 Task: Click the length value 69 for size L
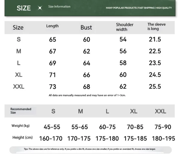(x=52, y=63)
